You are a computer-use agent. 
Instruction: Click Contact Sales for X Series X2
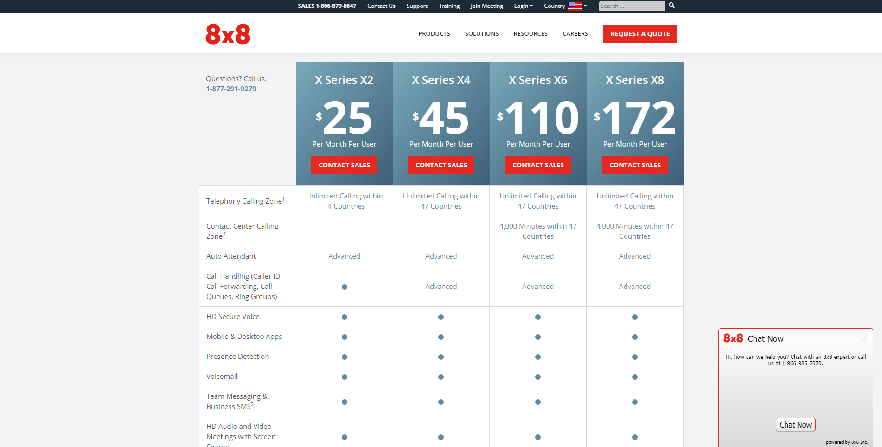[344, 165]
